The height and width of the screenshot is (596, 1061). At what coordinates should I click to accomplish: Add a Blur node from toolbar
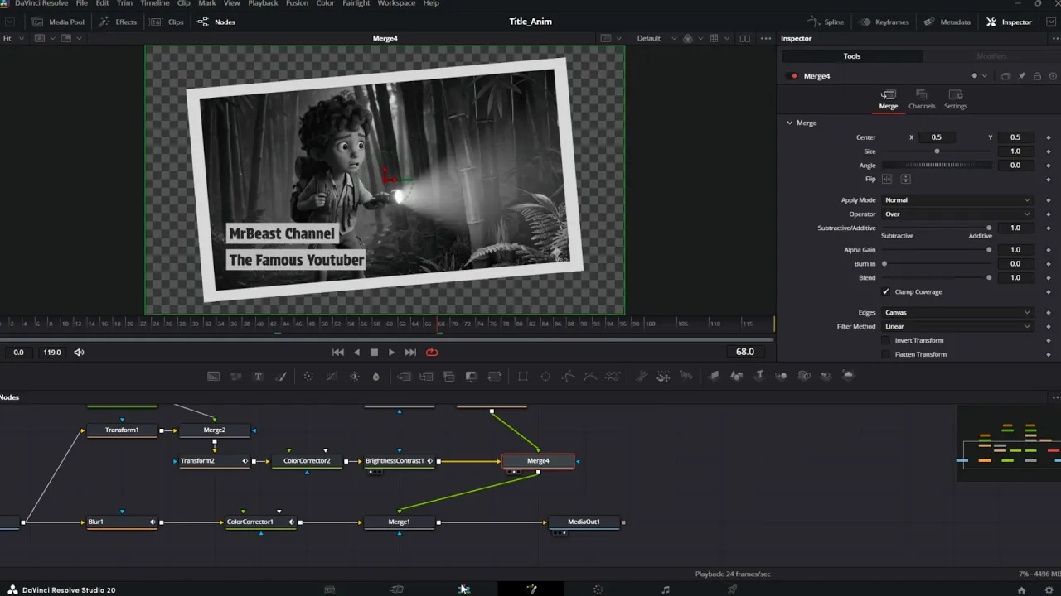[375, 376]
